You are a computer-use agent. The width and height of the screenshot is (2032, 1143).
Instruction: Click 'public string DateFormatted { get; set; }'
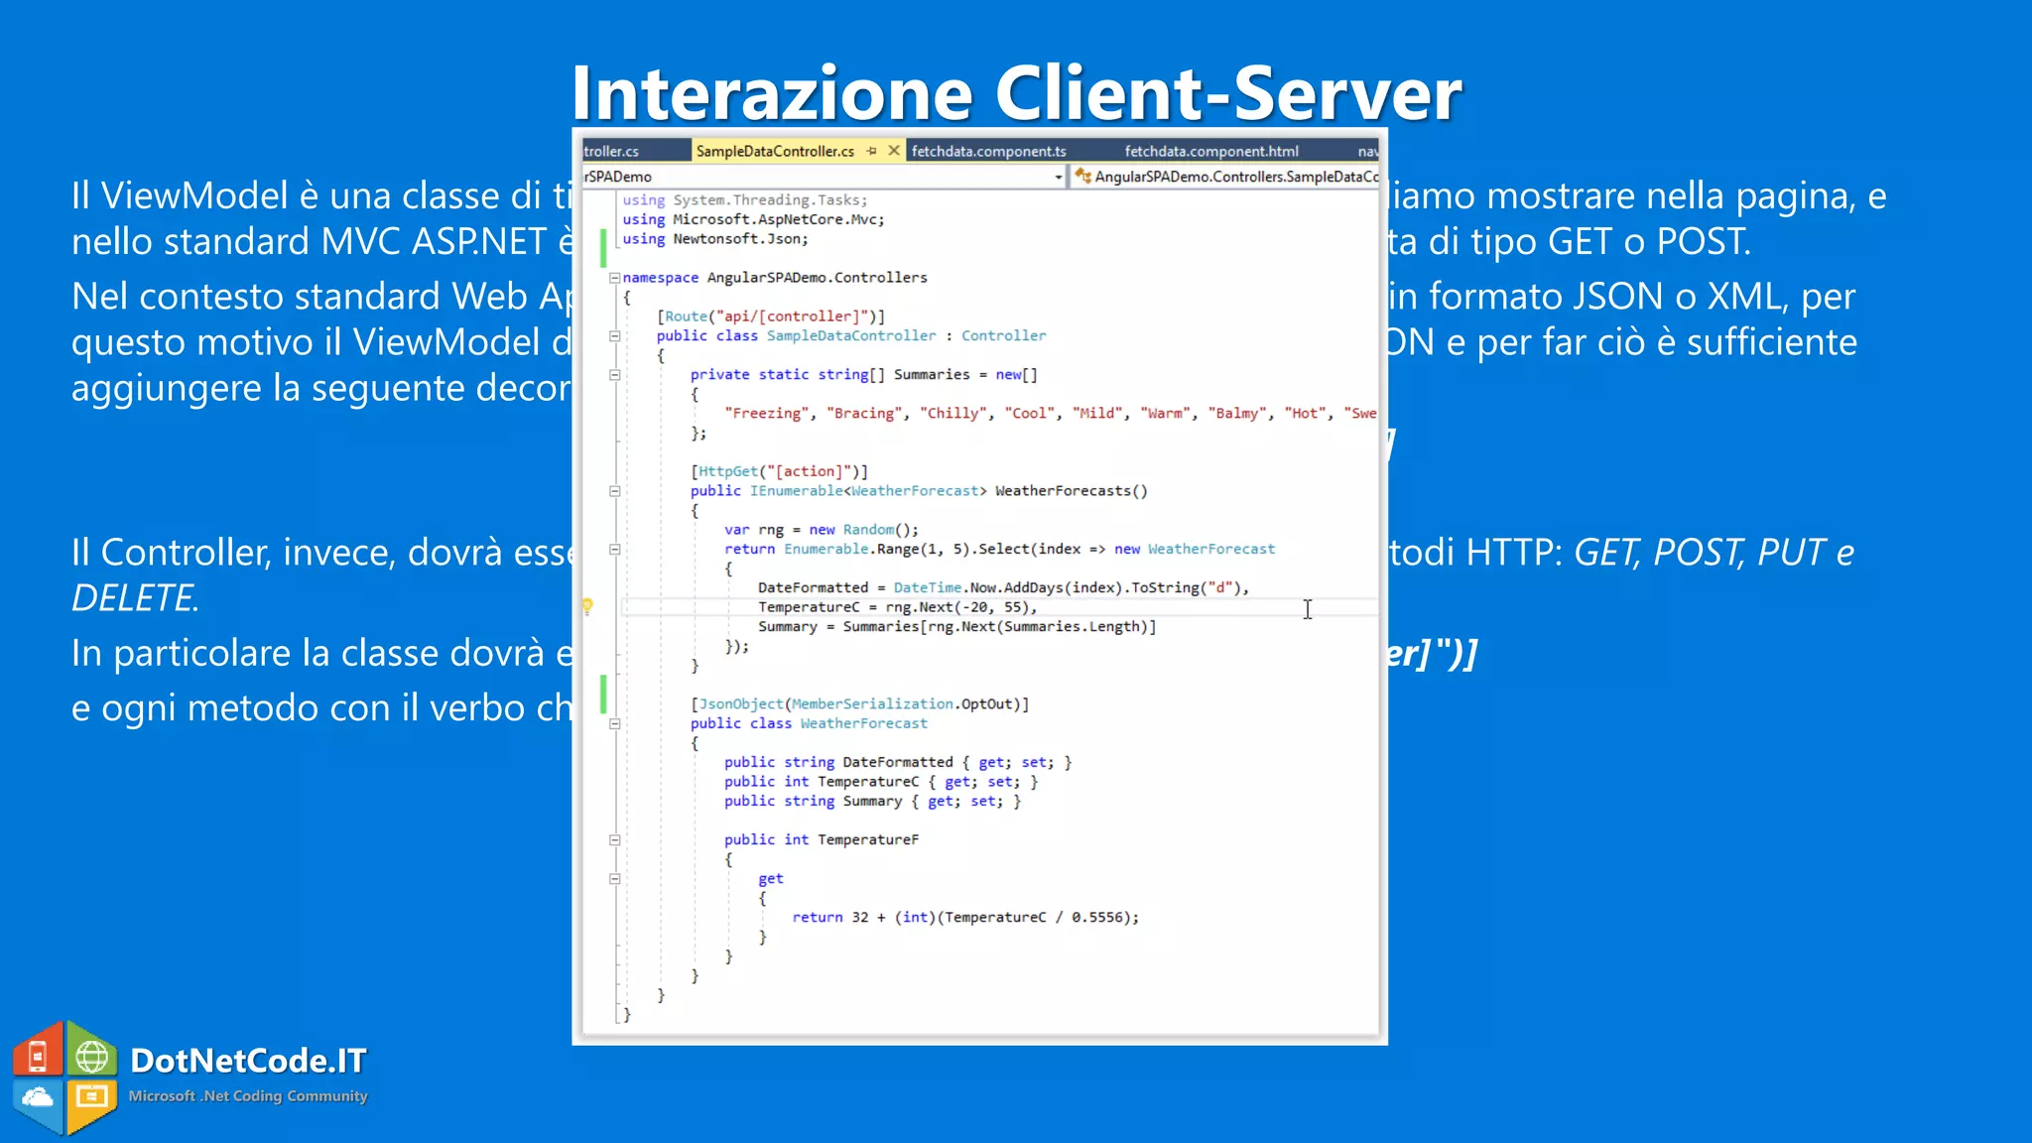tap(898, 763)
